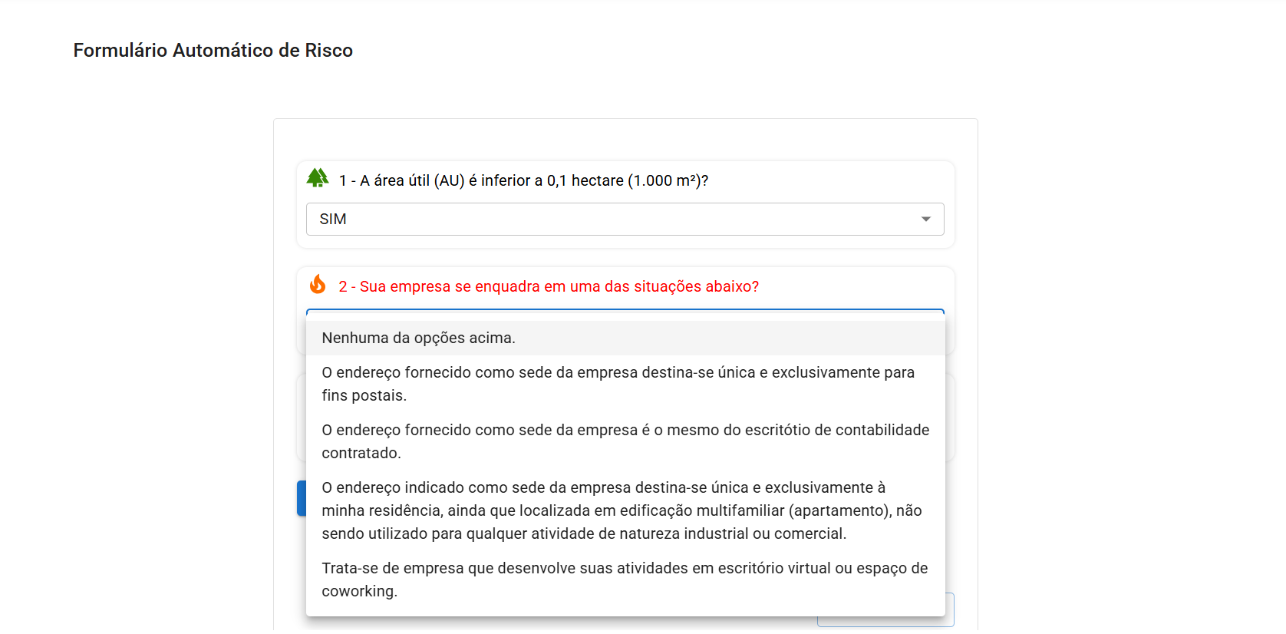Select the 'escritótio de contabilidade contratado' option

[625, 441]
